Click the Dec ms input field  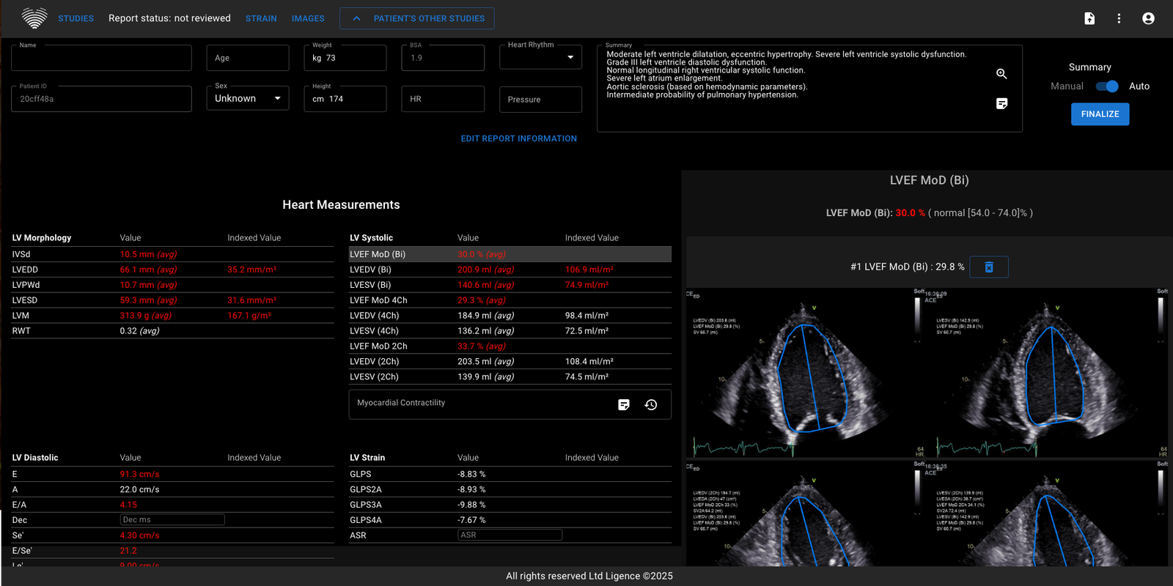tap(172, 520)
